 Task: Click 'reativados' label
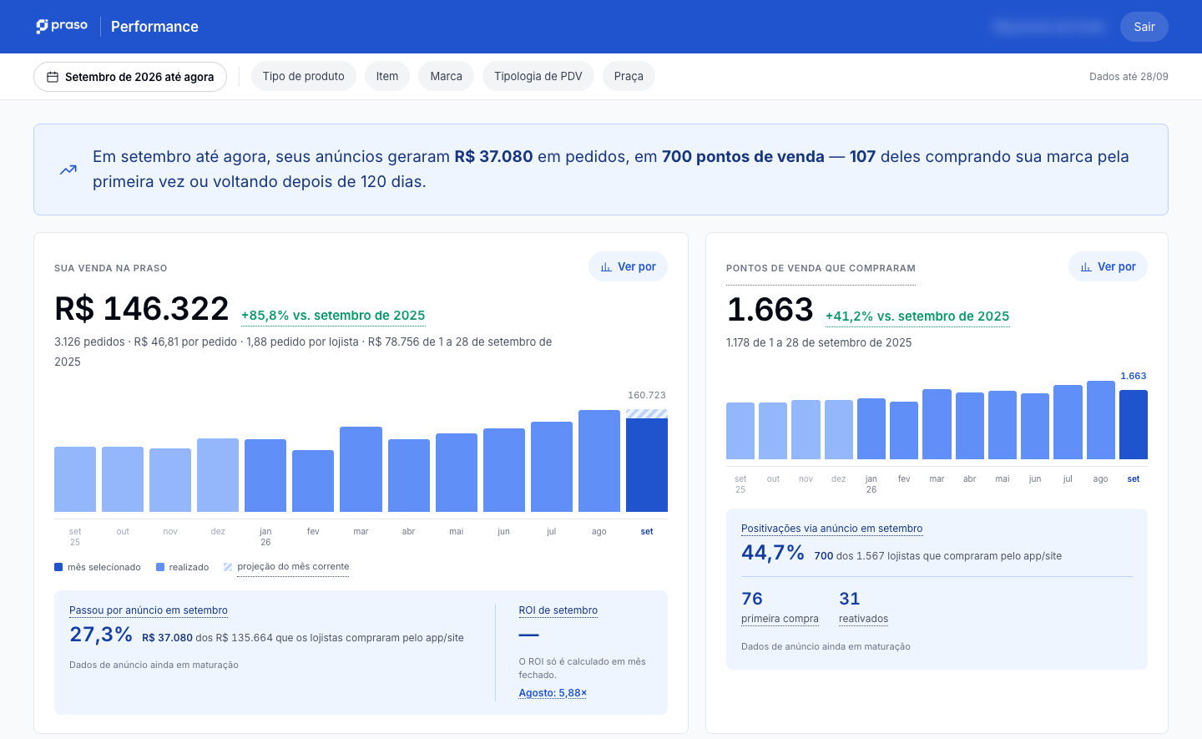[x=864, y=619]
